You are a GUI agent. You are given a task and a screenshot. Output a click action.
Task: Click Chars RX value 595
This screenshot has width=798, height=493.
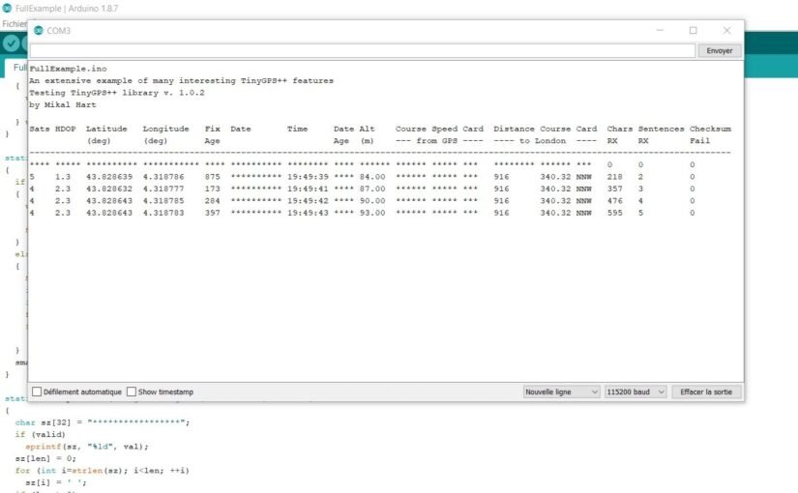coord(615,214)
